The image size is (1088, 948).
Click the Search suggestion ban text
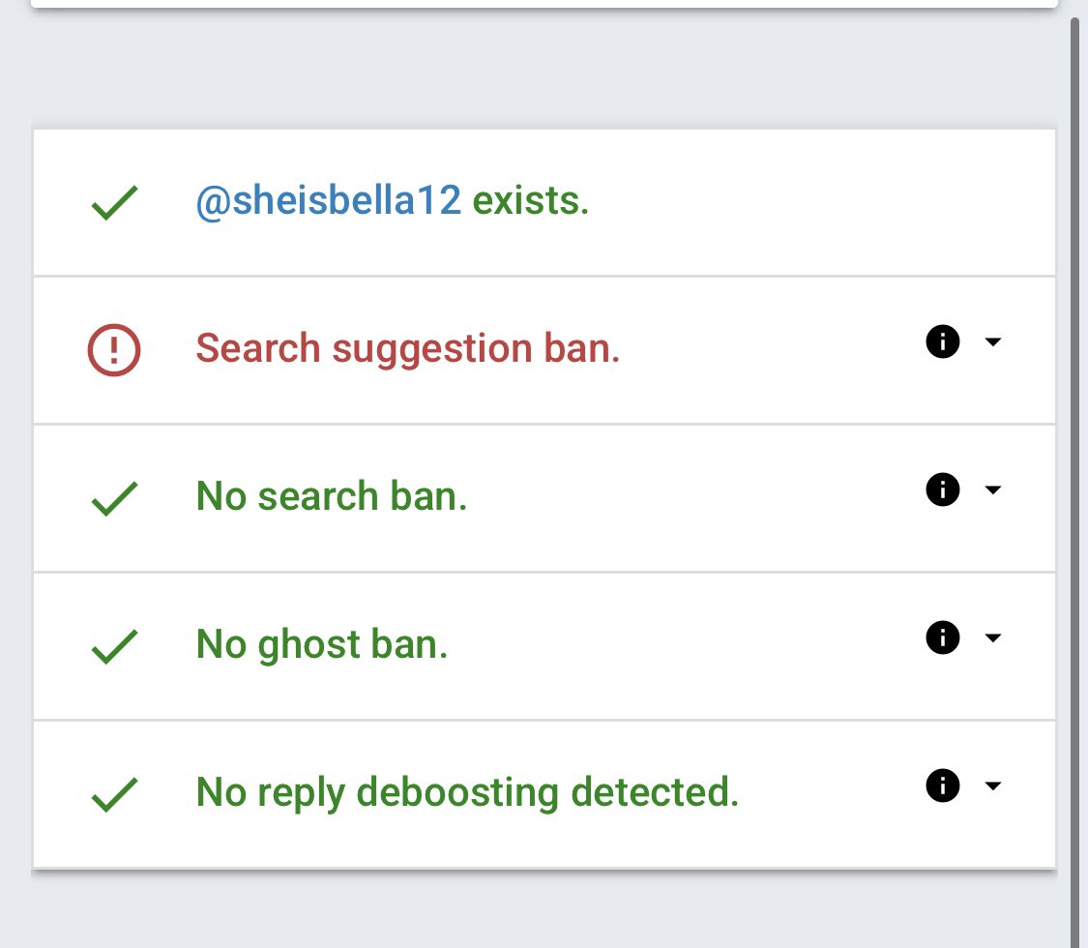tap(407, 348)
